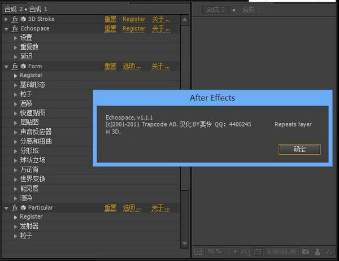
Task: Click the breadcrumb arrow after 合成 2
Action: point(234,10)
